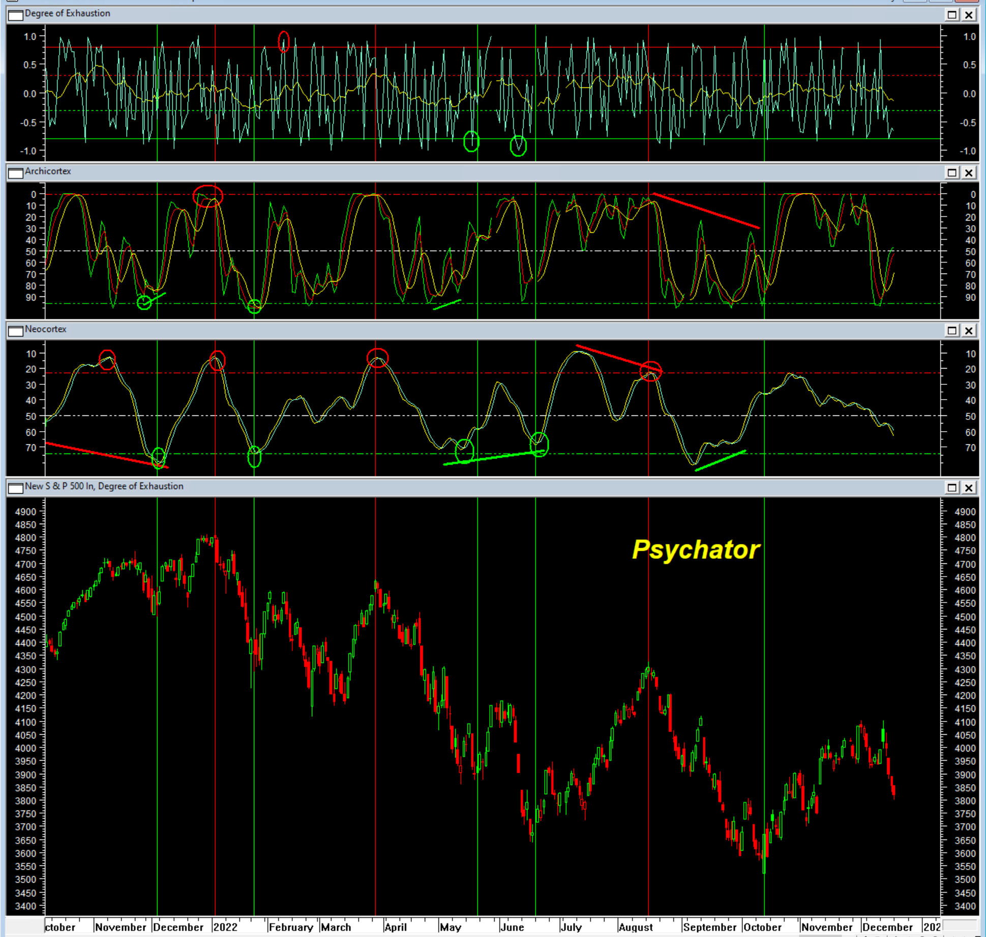Maximize the Neocortex indicator panel
The width and height of the screenshot is (986, 937).
952,330
